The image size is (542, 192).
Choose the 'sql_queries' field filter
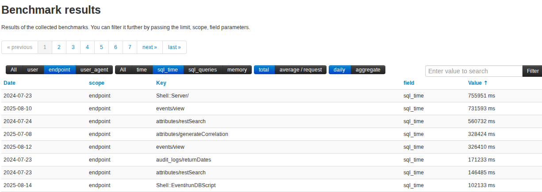[x=203, y=70]
